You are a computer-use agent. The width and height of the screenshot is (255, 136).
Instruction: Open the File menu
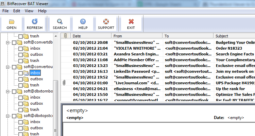[5, 11]
